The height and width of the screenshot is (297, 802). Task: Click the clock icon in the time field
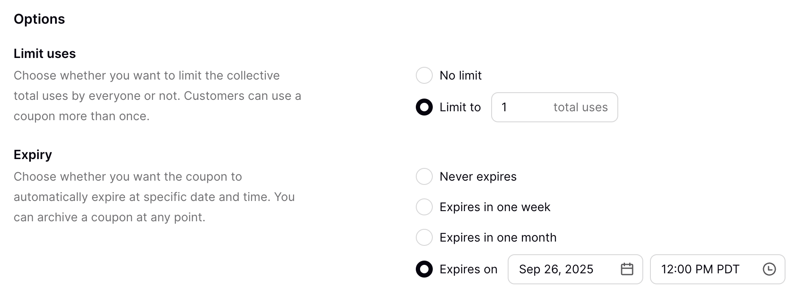pos(769,269)
